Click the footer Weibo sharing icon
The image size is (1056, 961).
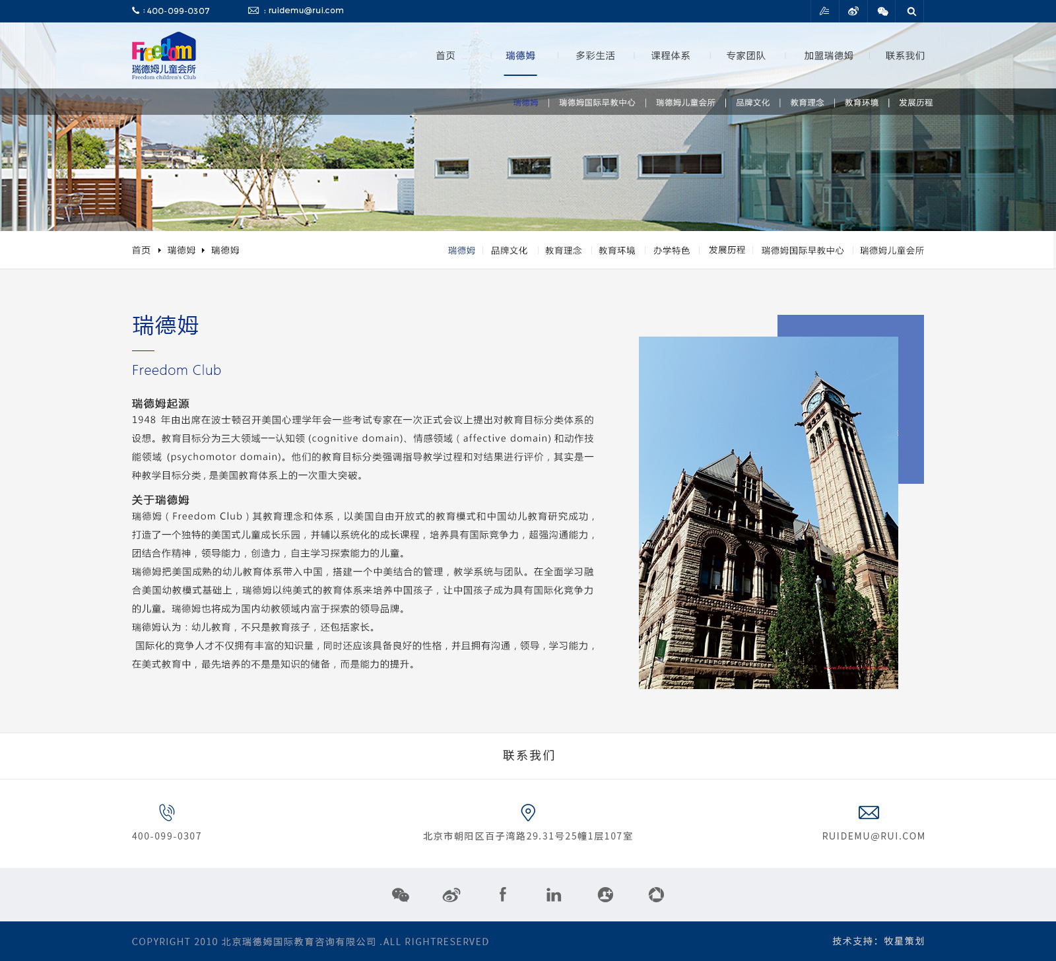(x=451, y=896)
